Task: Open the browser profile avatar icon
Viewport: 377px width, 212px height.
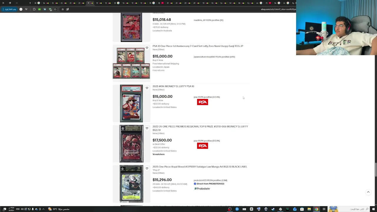Action: click(21, 9)
